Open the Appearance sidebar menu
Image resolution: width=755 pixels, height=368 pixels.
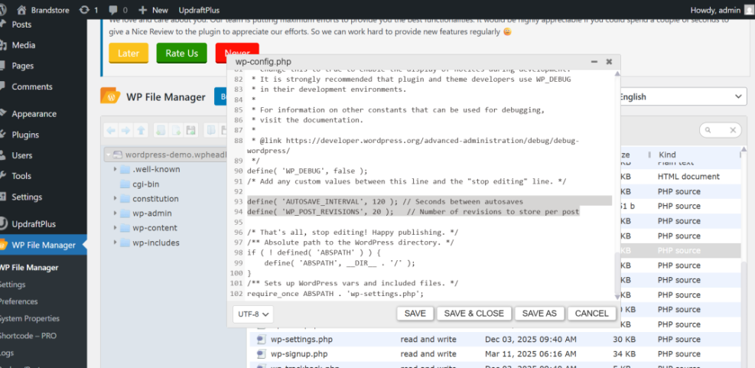coord(34,114)
